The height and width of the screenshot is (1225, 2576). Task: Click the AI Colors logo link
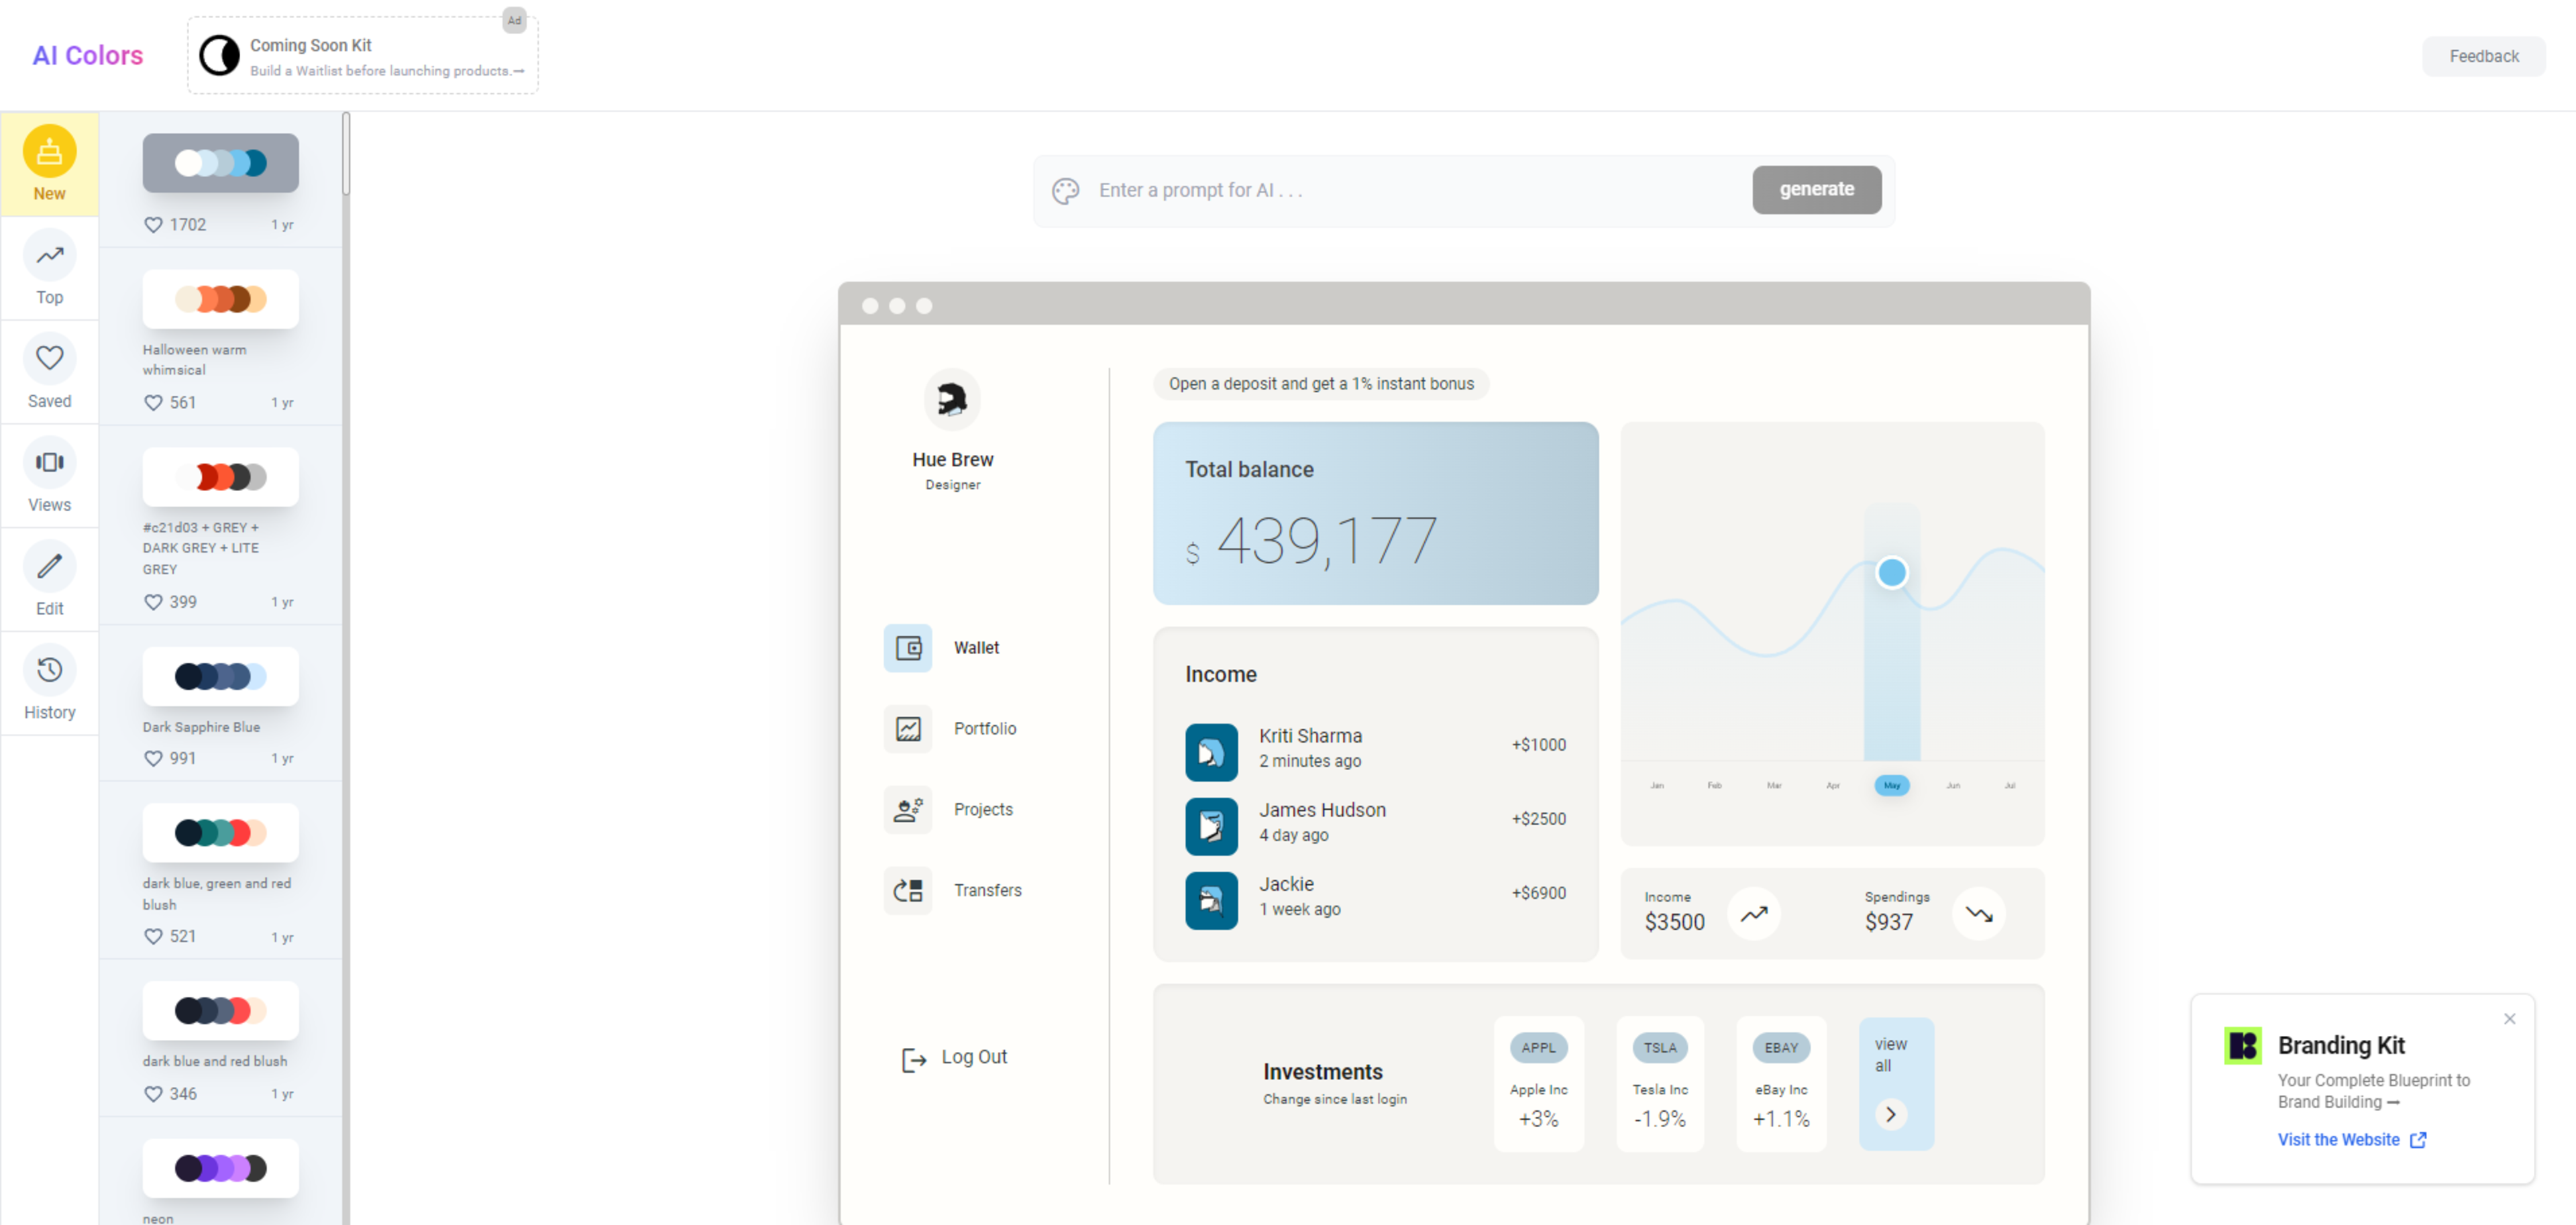click(88, 56)
